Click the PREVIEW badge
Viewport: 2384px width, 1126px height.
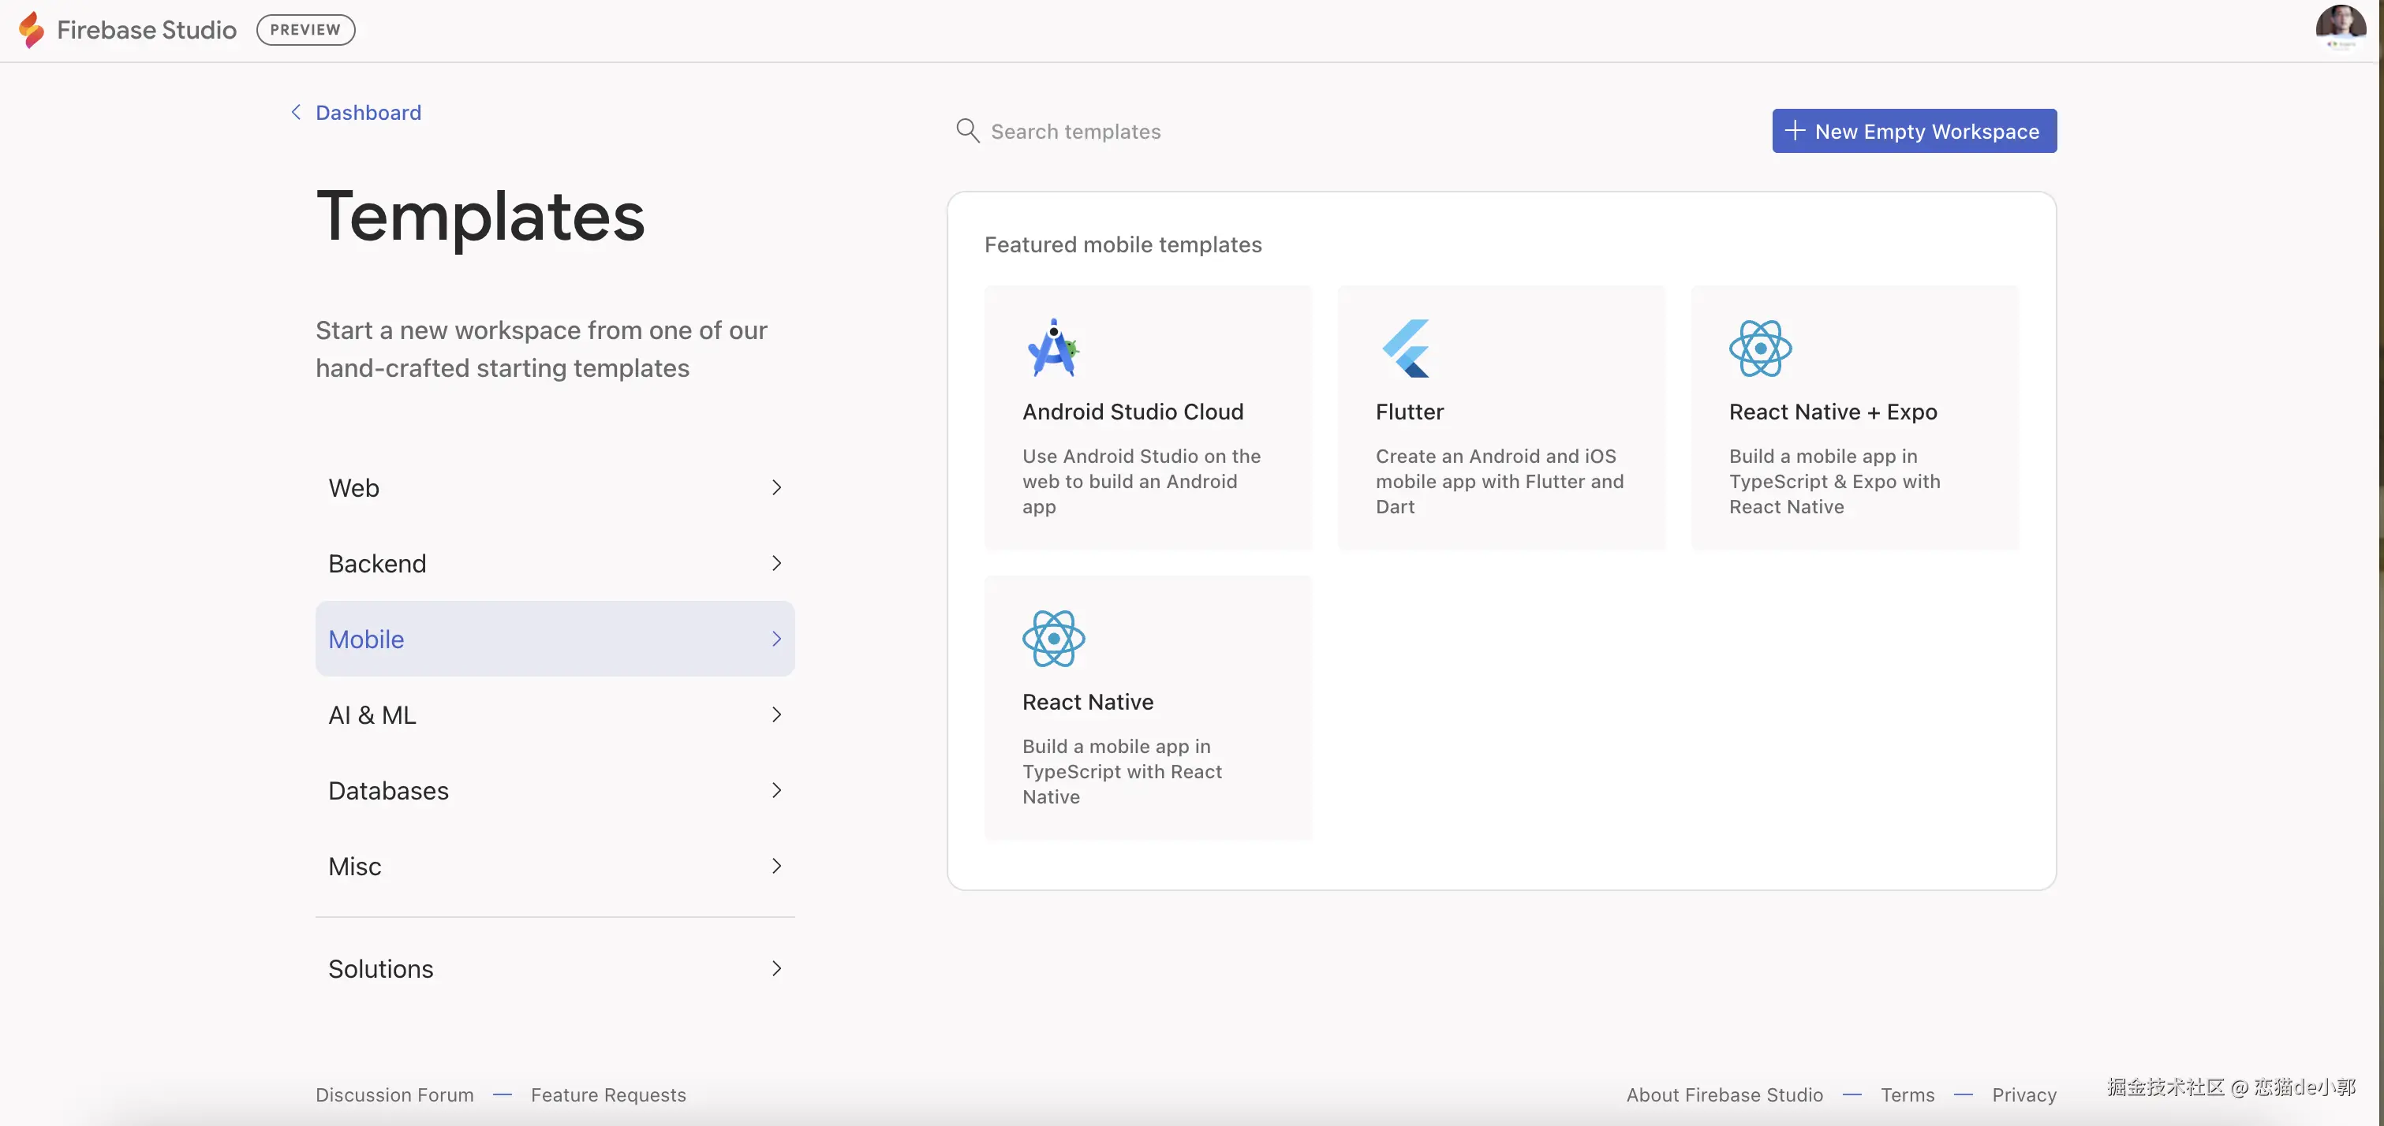pyautogui.click(x=305, y=30)
